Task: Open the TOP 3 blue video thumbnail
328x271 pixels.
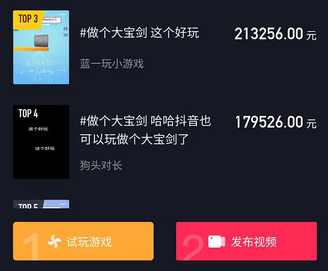Action: click(41, 48)
